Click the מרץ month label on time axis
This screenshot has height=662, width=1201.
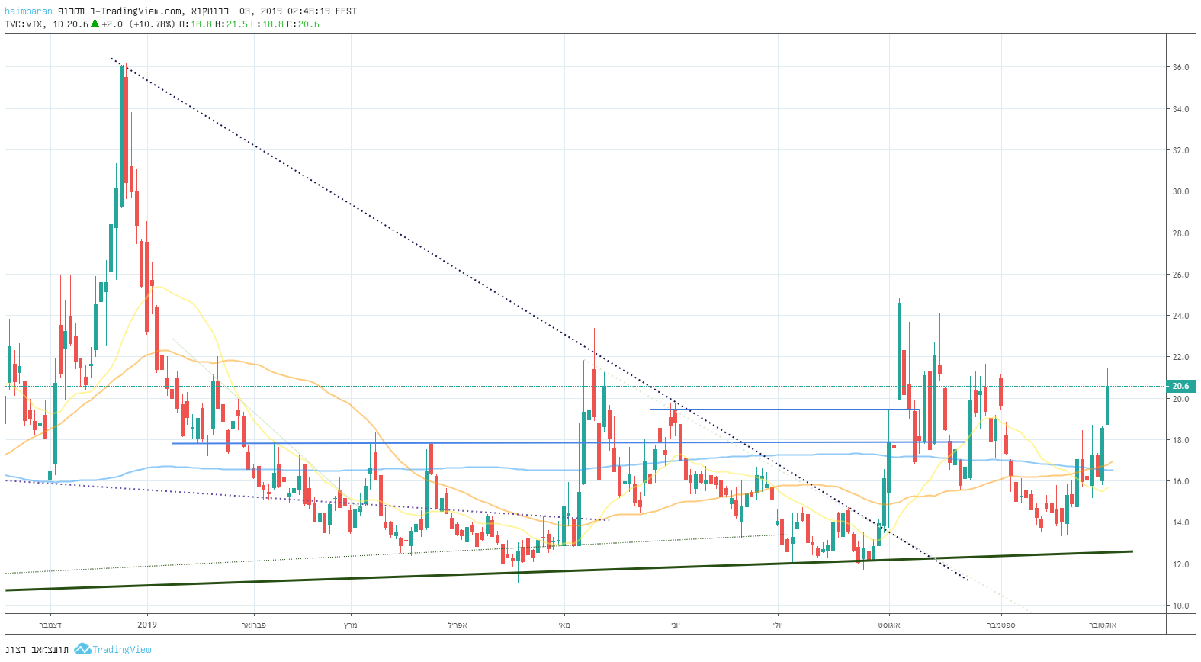point(351,625)
